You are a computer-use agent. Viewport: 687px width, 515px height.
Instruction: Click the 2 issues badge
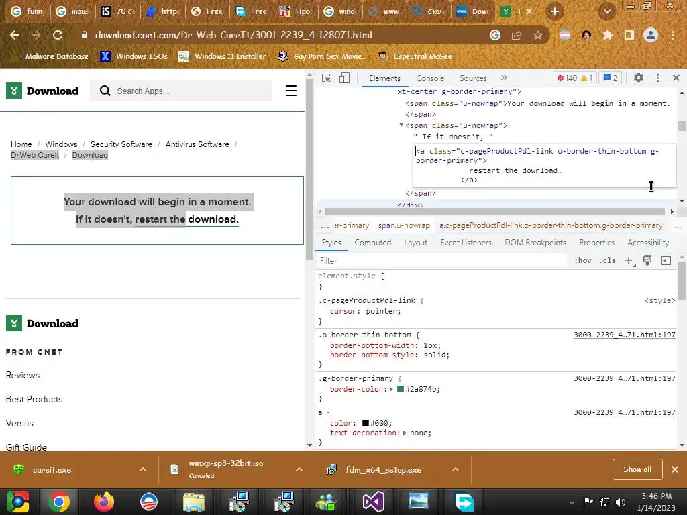coord(611,78)
